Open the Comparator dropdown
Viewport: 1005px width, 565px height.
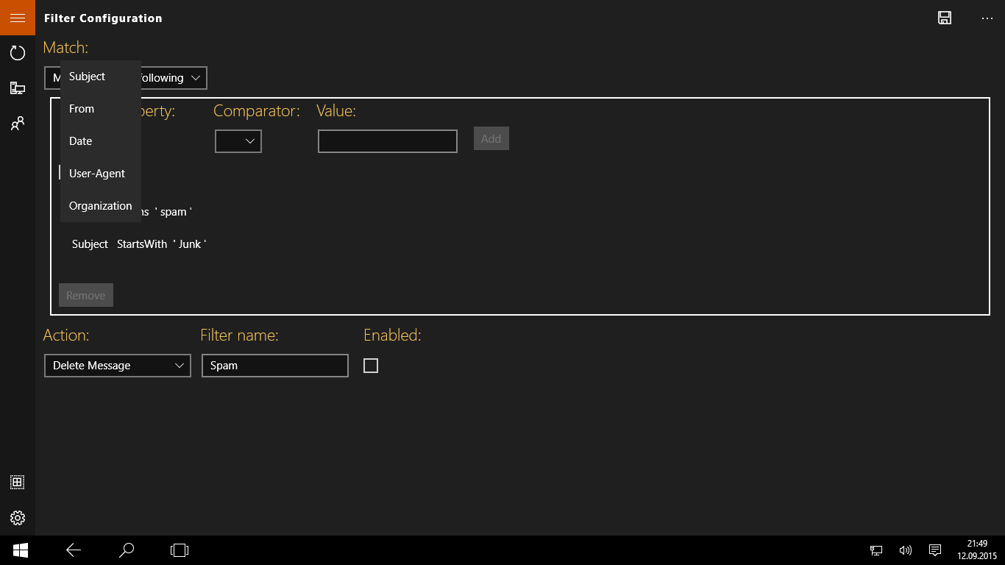pos(238,141)
